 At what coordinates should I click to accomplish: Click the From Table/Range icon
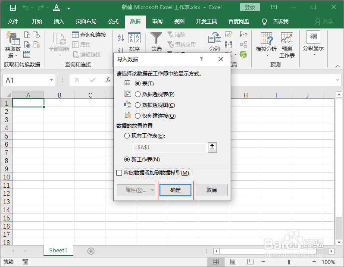pyautogui.click(x=27, y=54)
